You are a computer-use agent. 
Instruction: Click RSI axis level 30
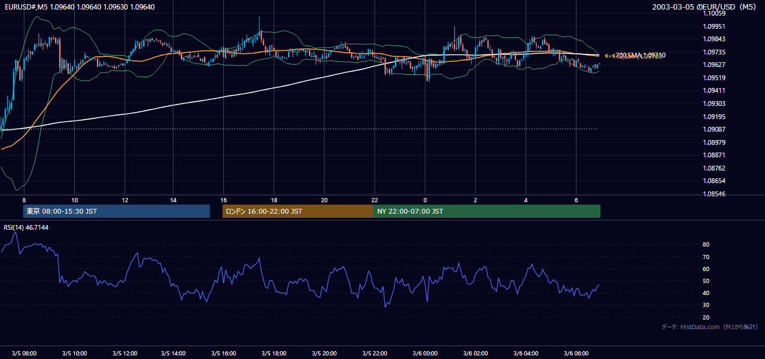pos(706,305)
